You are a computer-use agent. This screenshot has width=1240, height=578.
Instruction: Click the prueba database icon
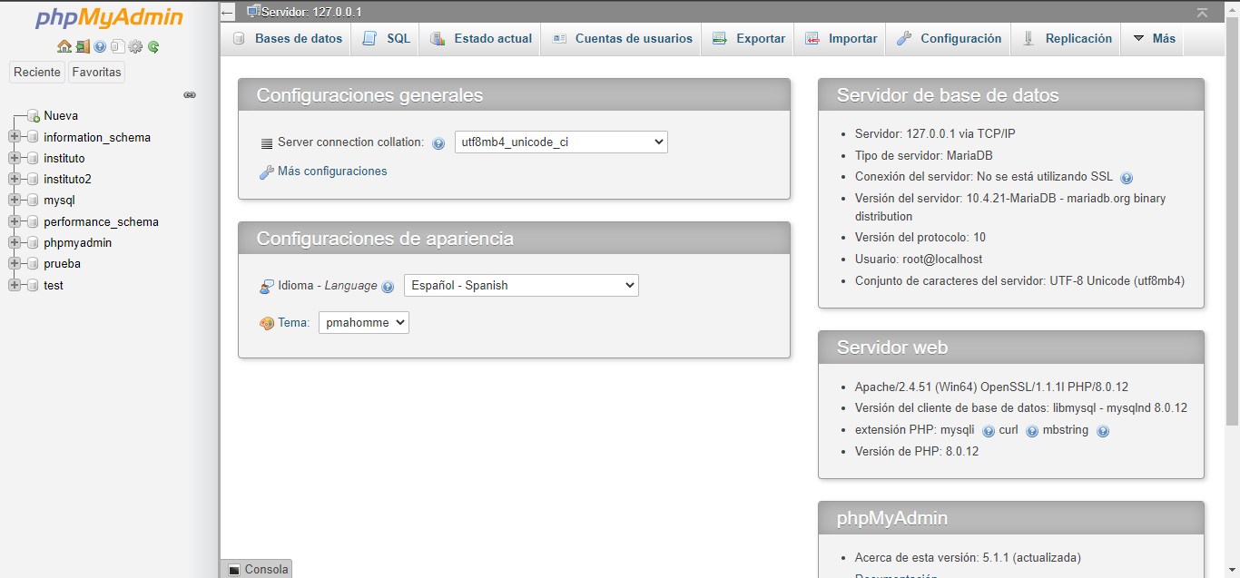pyautogui.click(x=34, y=264)
